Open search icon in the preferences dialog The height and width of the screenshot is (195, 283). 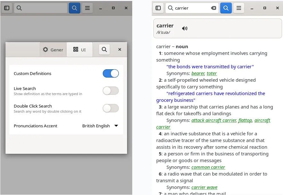104,49
